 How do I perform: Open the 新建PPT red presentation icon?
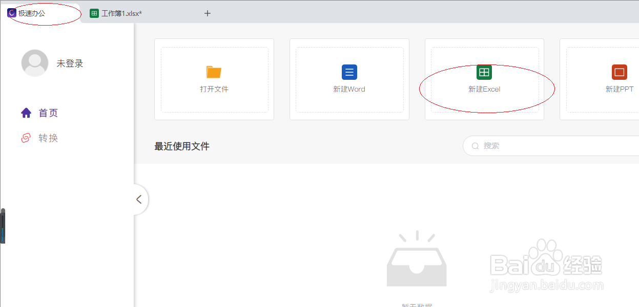[x=619, y=72]
